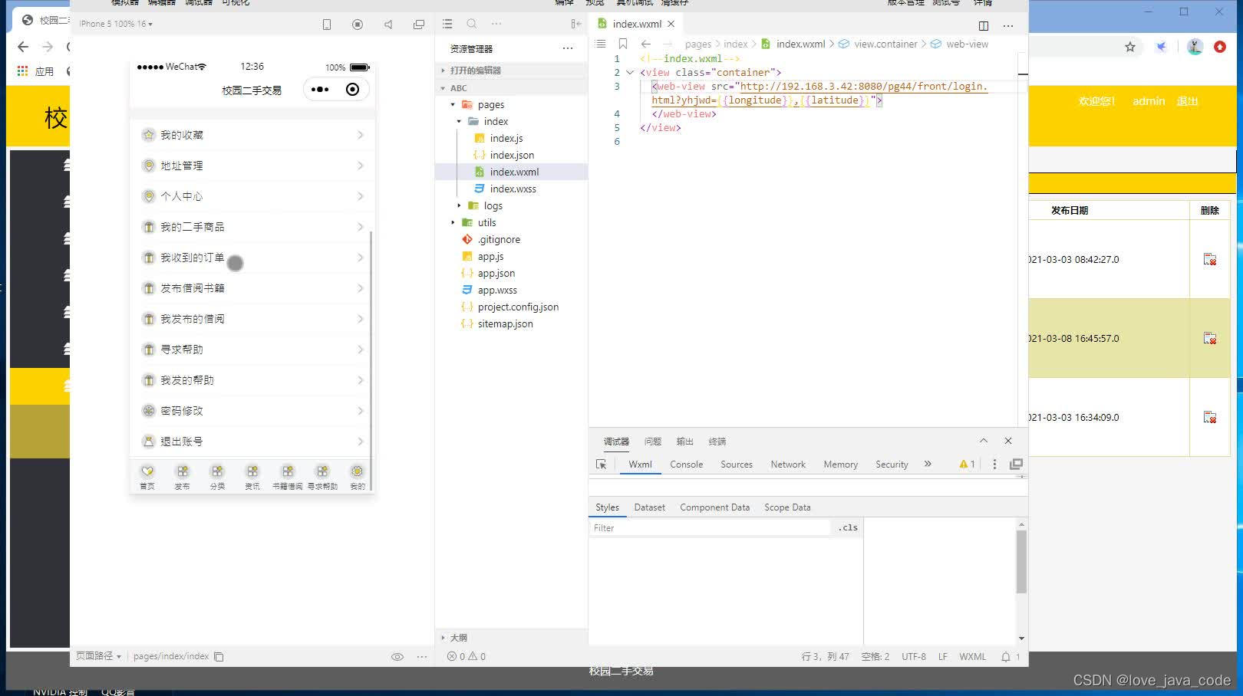Screen dimensions: 1243x696
Task: Click split editor icon
Action: [x=984, y=25]
